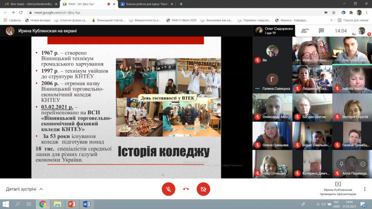This screenshot has width=372, height=209.
Task: Open Вінницький торгов... bookmark
Action: 108,20
